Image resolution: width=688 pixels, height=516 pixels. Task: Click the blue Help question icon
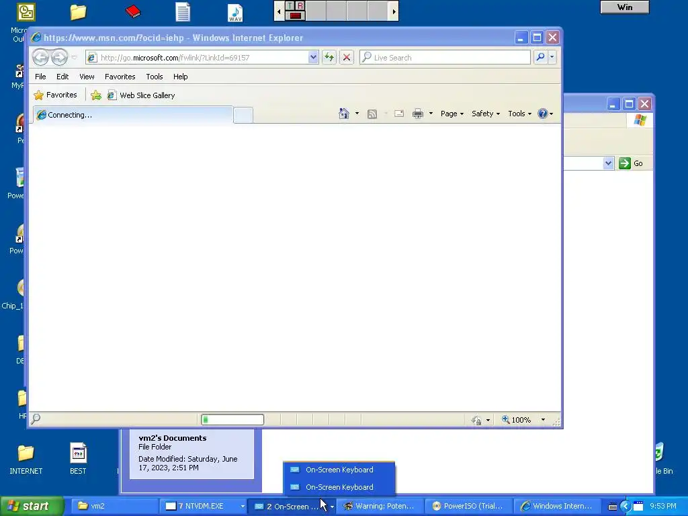543,114
